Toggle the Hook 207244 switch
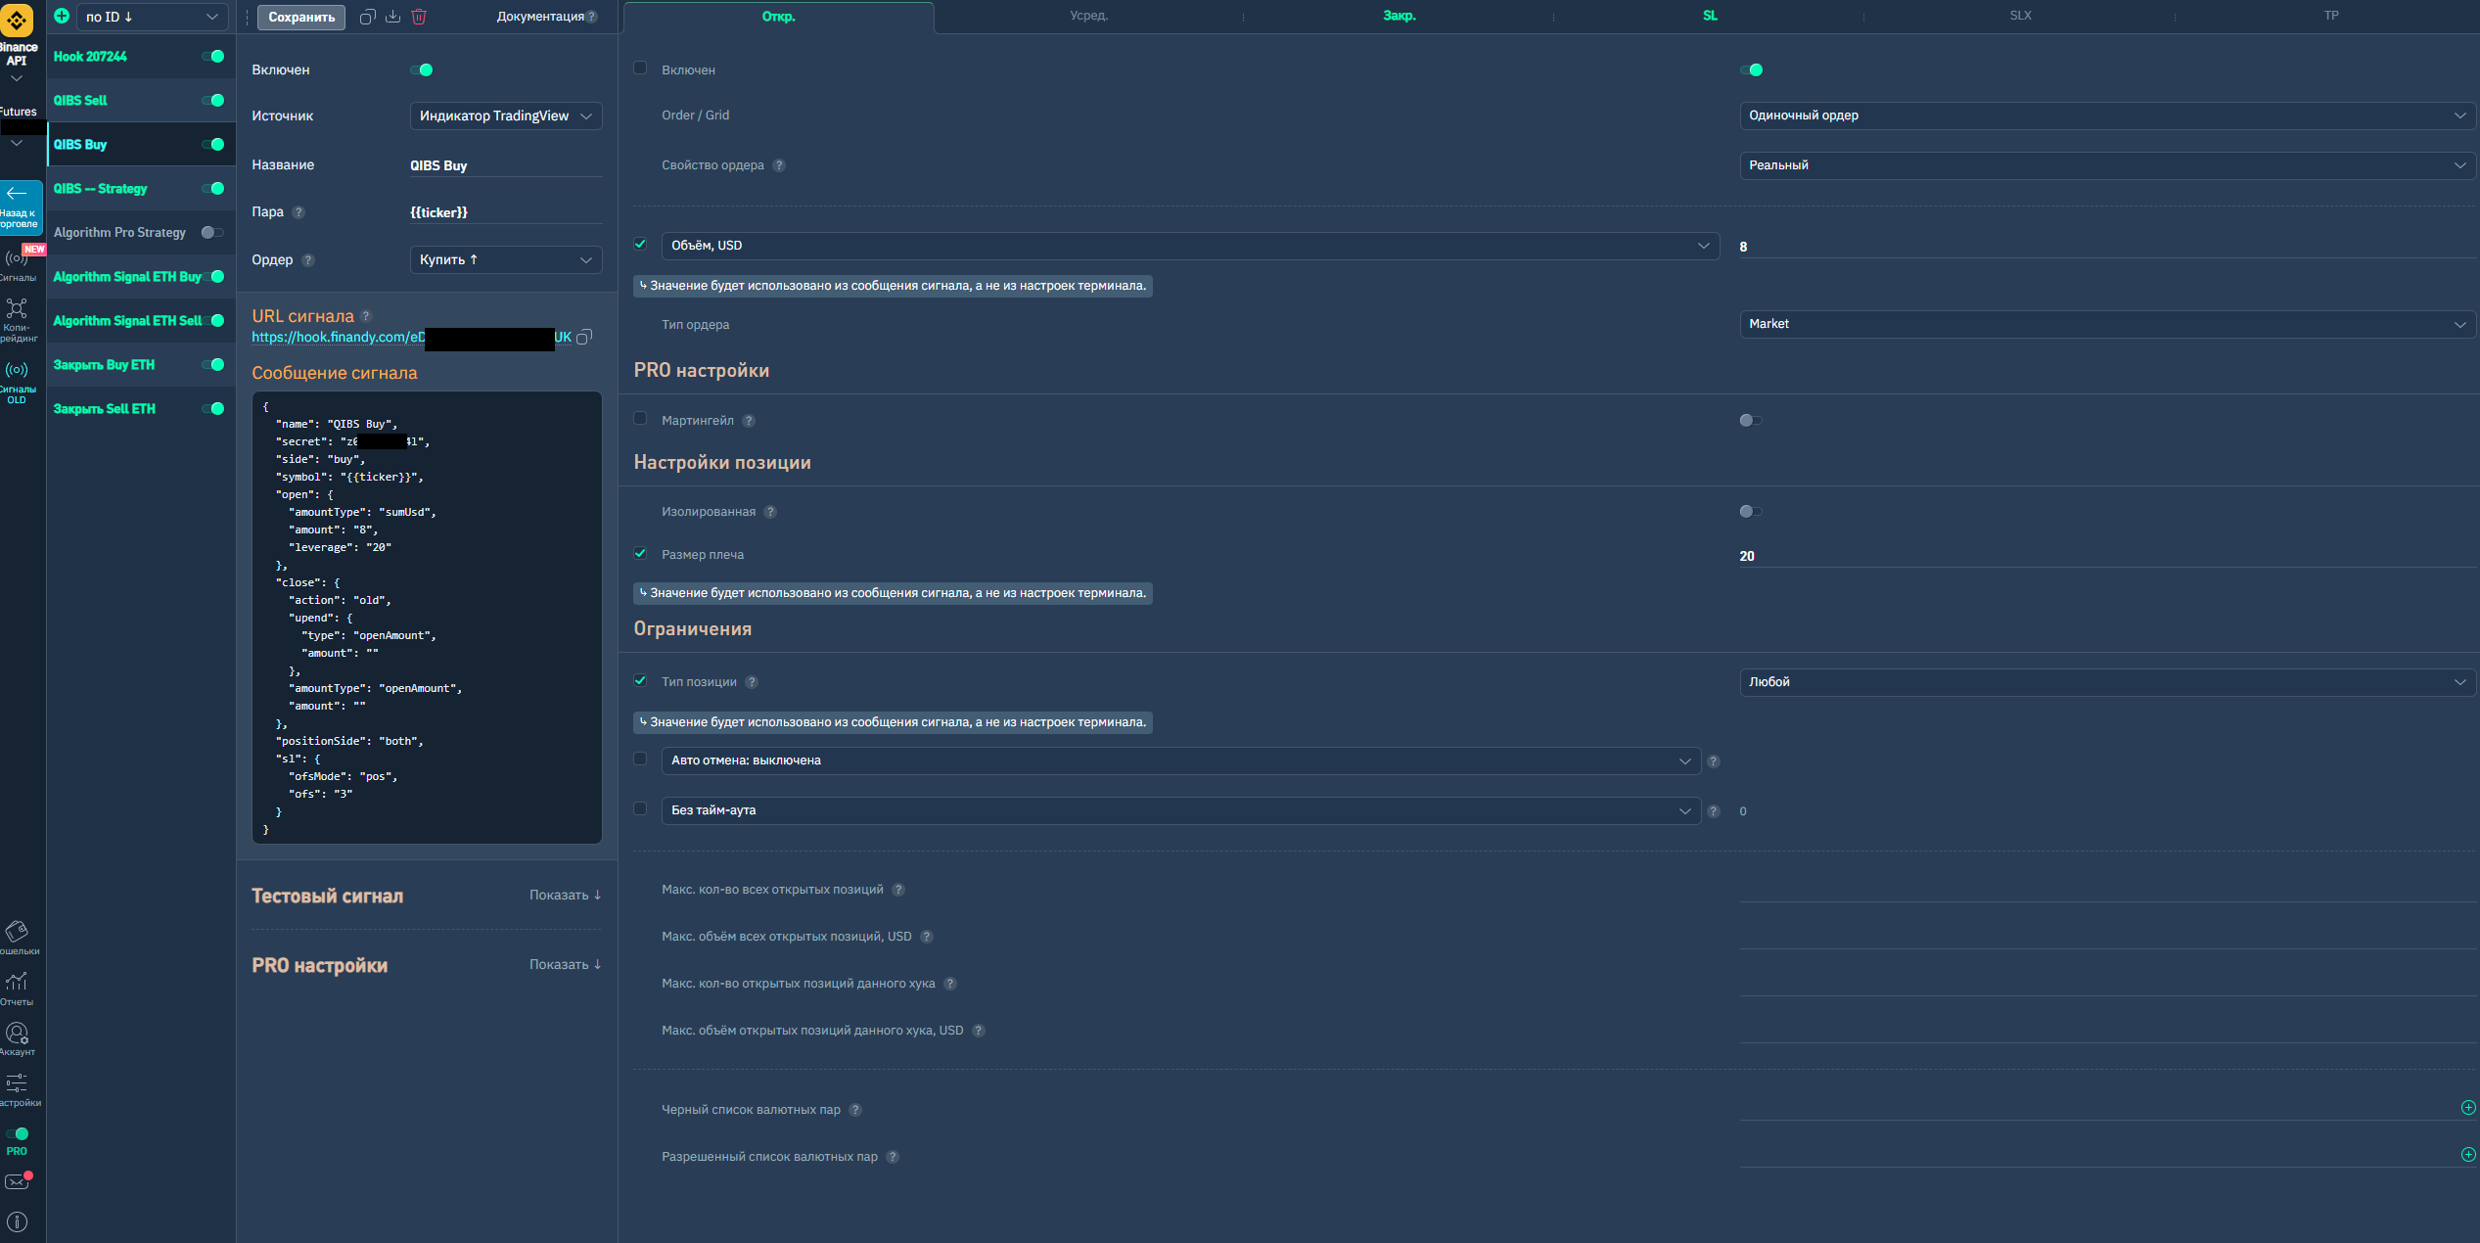Viewport: 2480px width, 1243px height. pyautogui.click(x=213, y=57)
